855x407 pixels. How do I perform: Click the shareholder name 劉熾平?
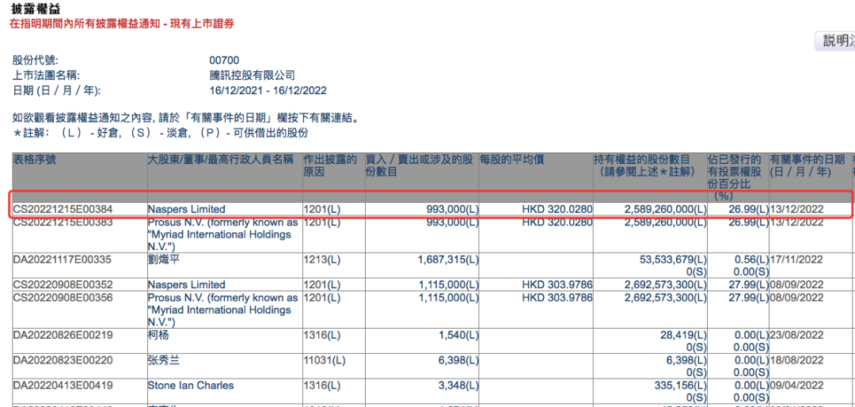tap(164, 261)
